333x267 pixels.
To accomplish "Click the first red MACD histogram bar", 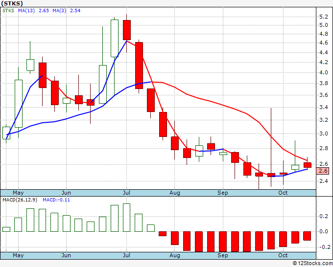I will tap(163, 234).
